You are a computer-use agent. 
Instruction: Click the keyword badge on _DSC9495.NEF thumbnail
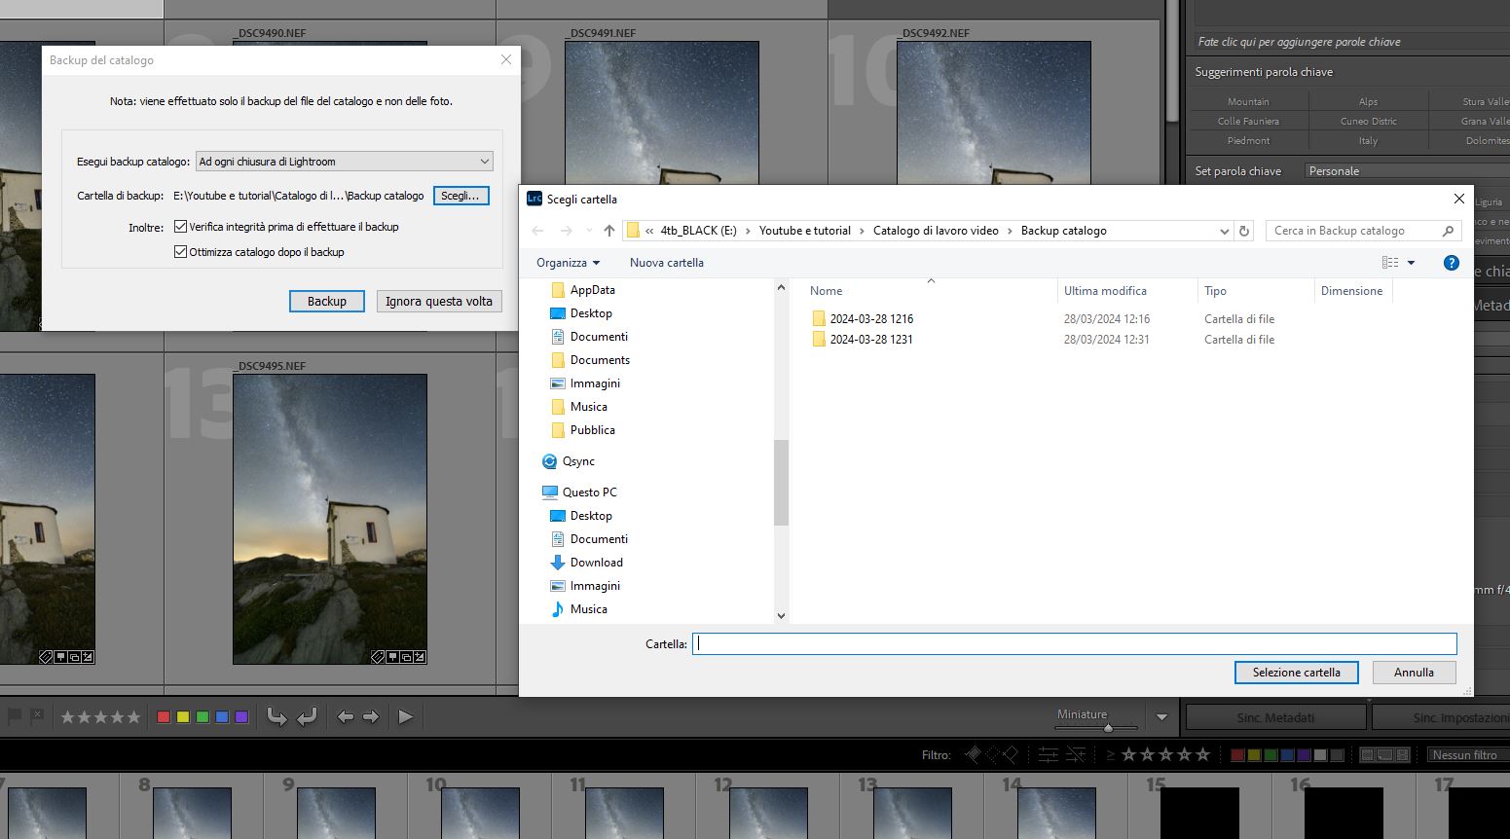click(x=378, y=657)
